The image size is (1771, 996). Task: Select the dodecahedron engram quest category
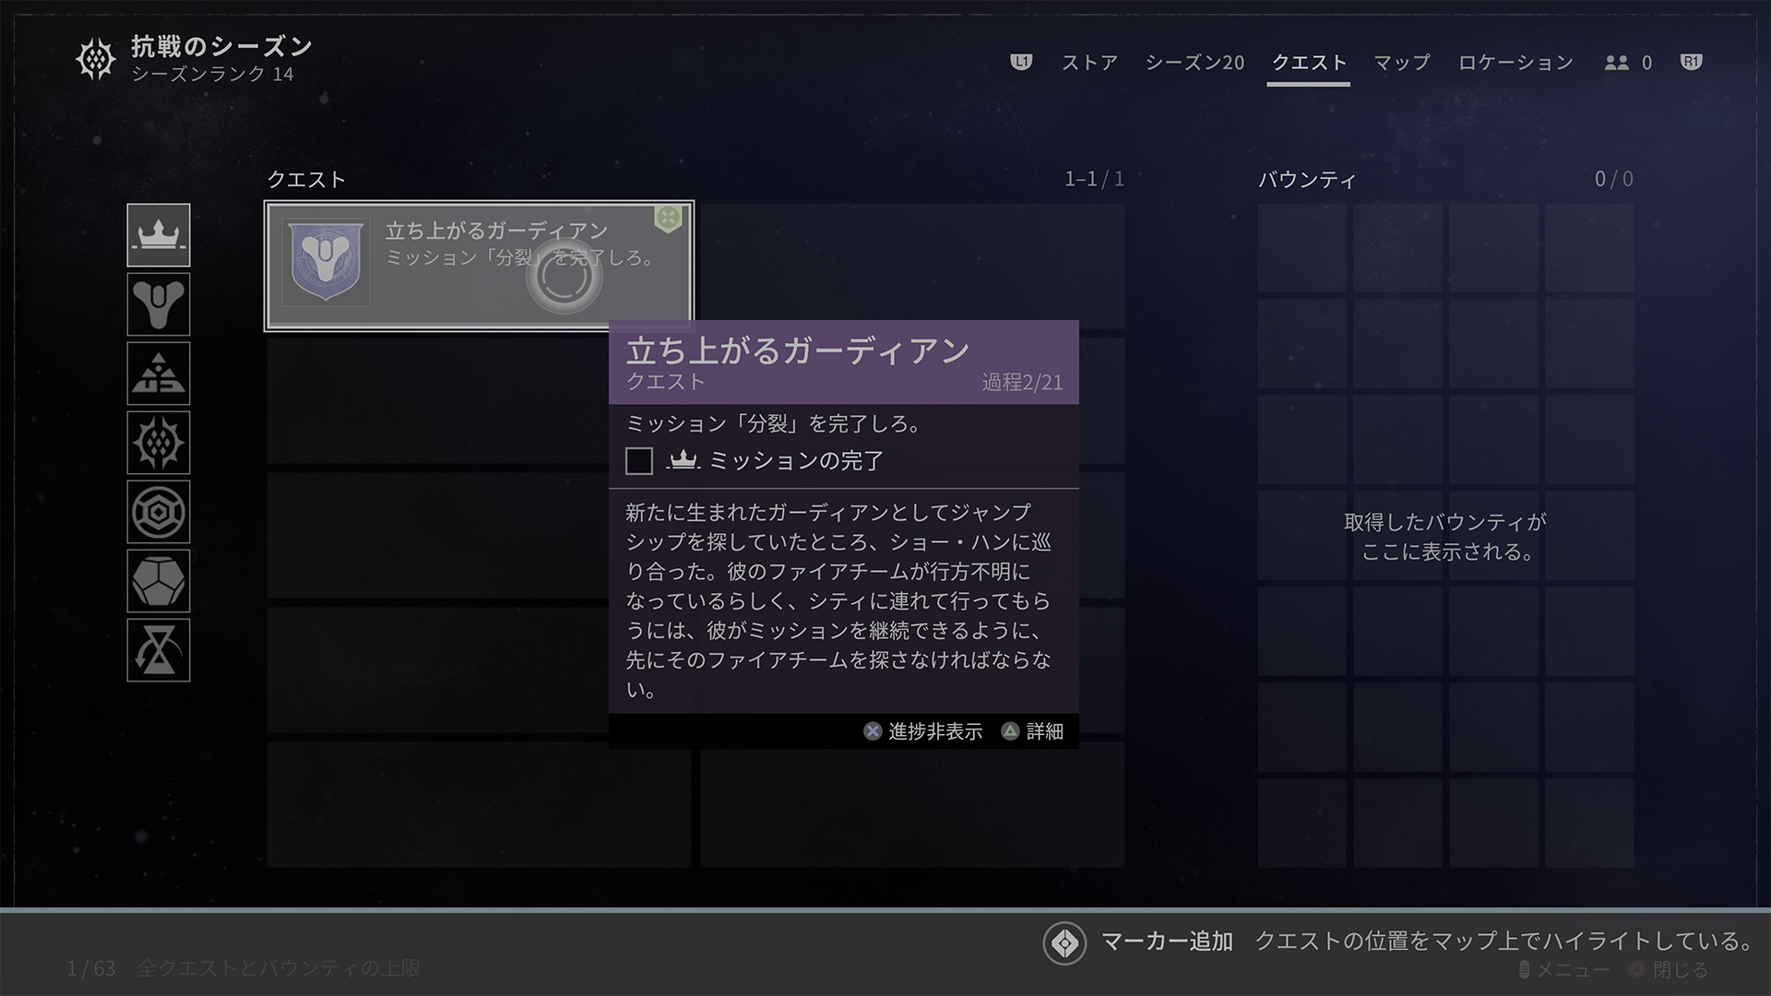coord(159,581)
